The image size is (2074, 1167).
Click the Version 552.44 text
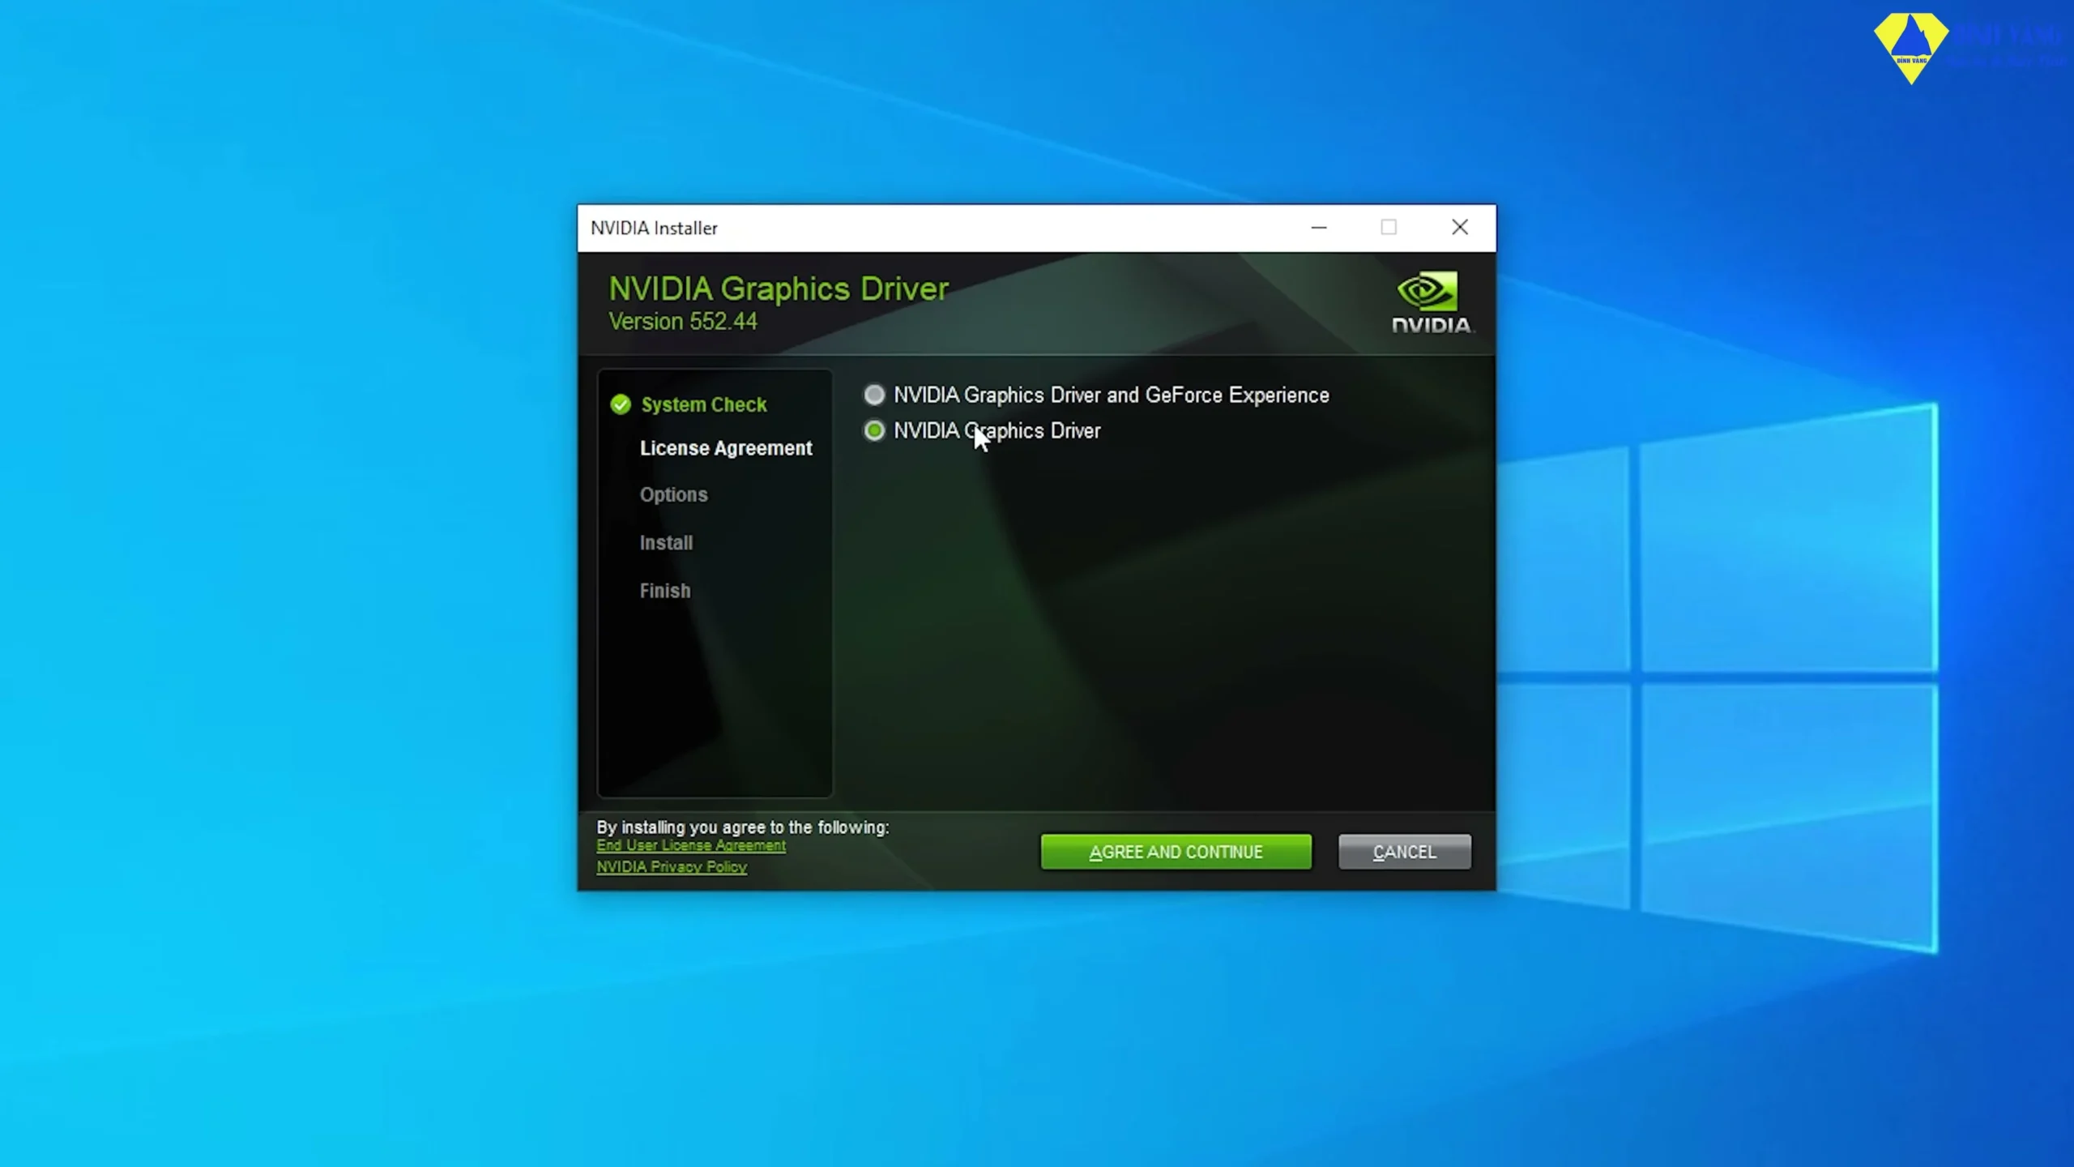[x=683, y=321]
